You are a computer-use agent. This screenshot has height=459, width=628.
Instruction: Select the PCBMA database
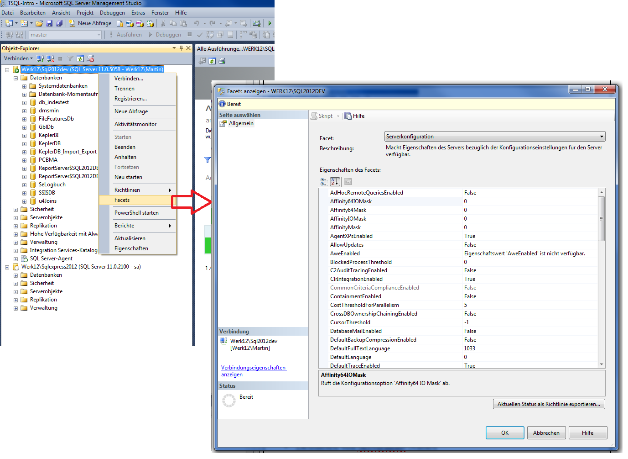[x=48, y=160]
